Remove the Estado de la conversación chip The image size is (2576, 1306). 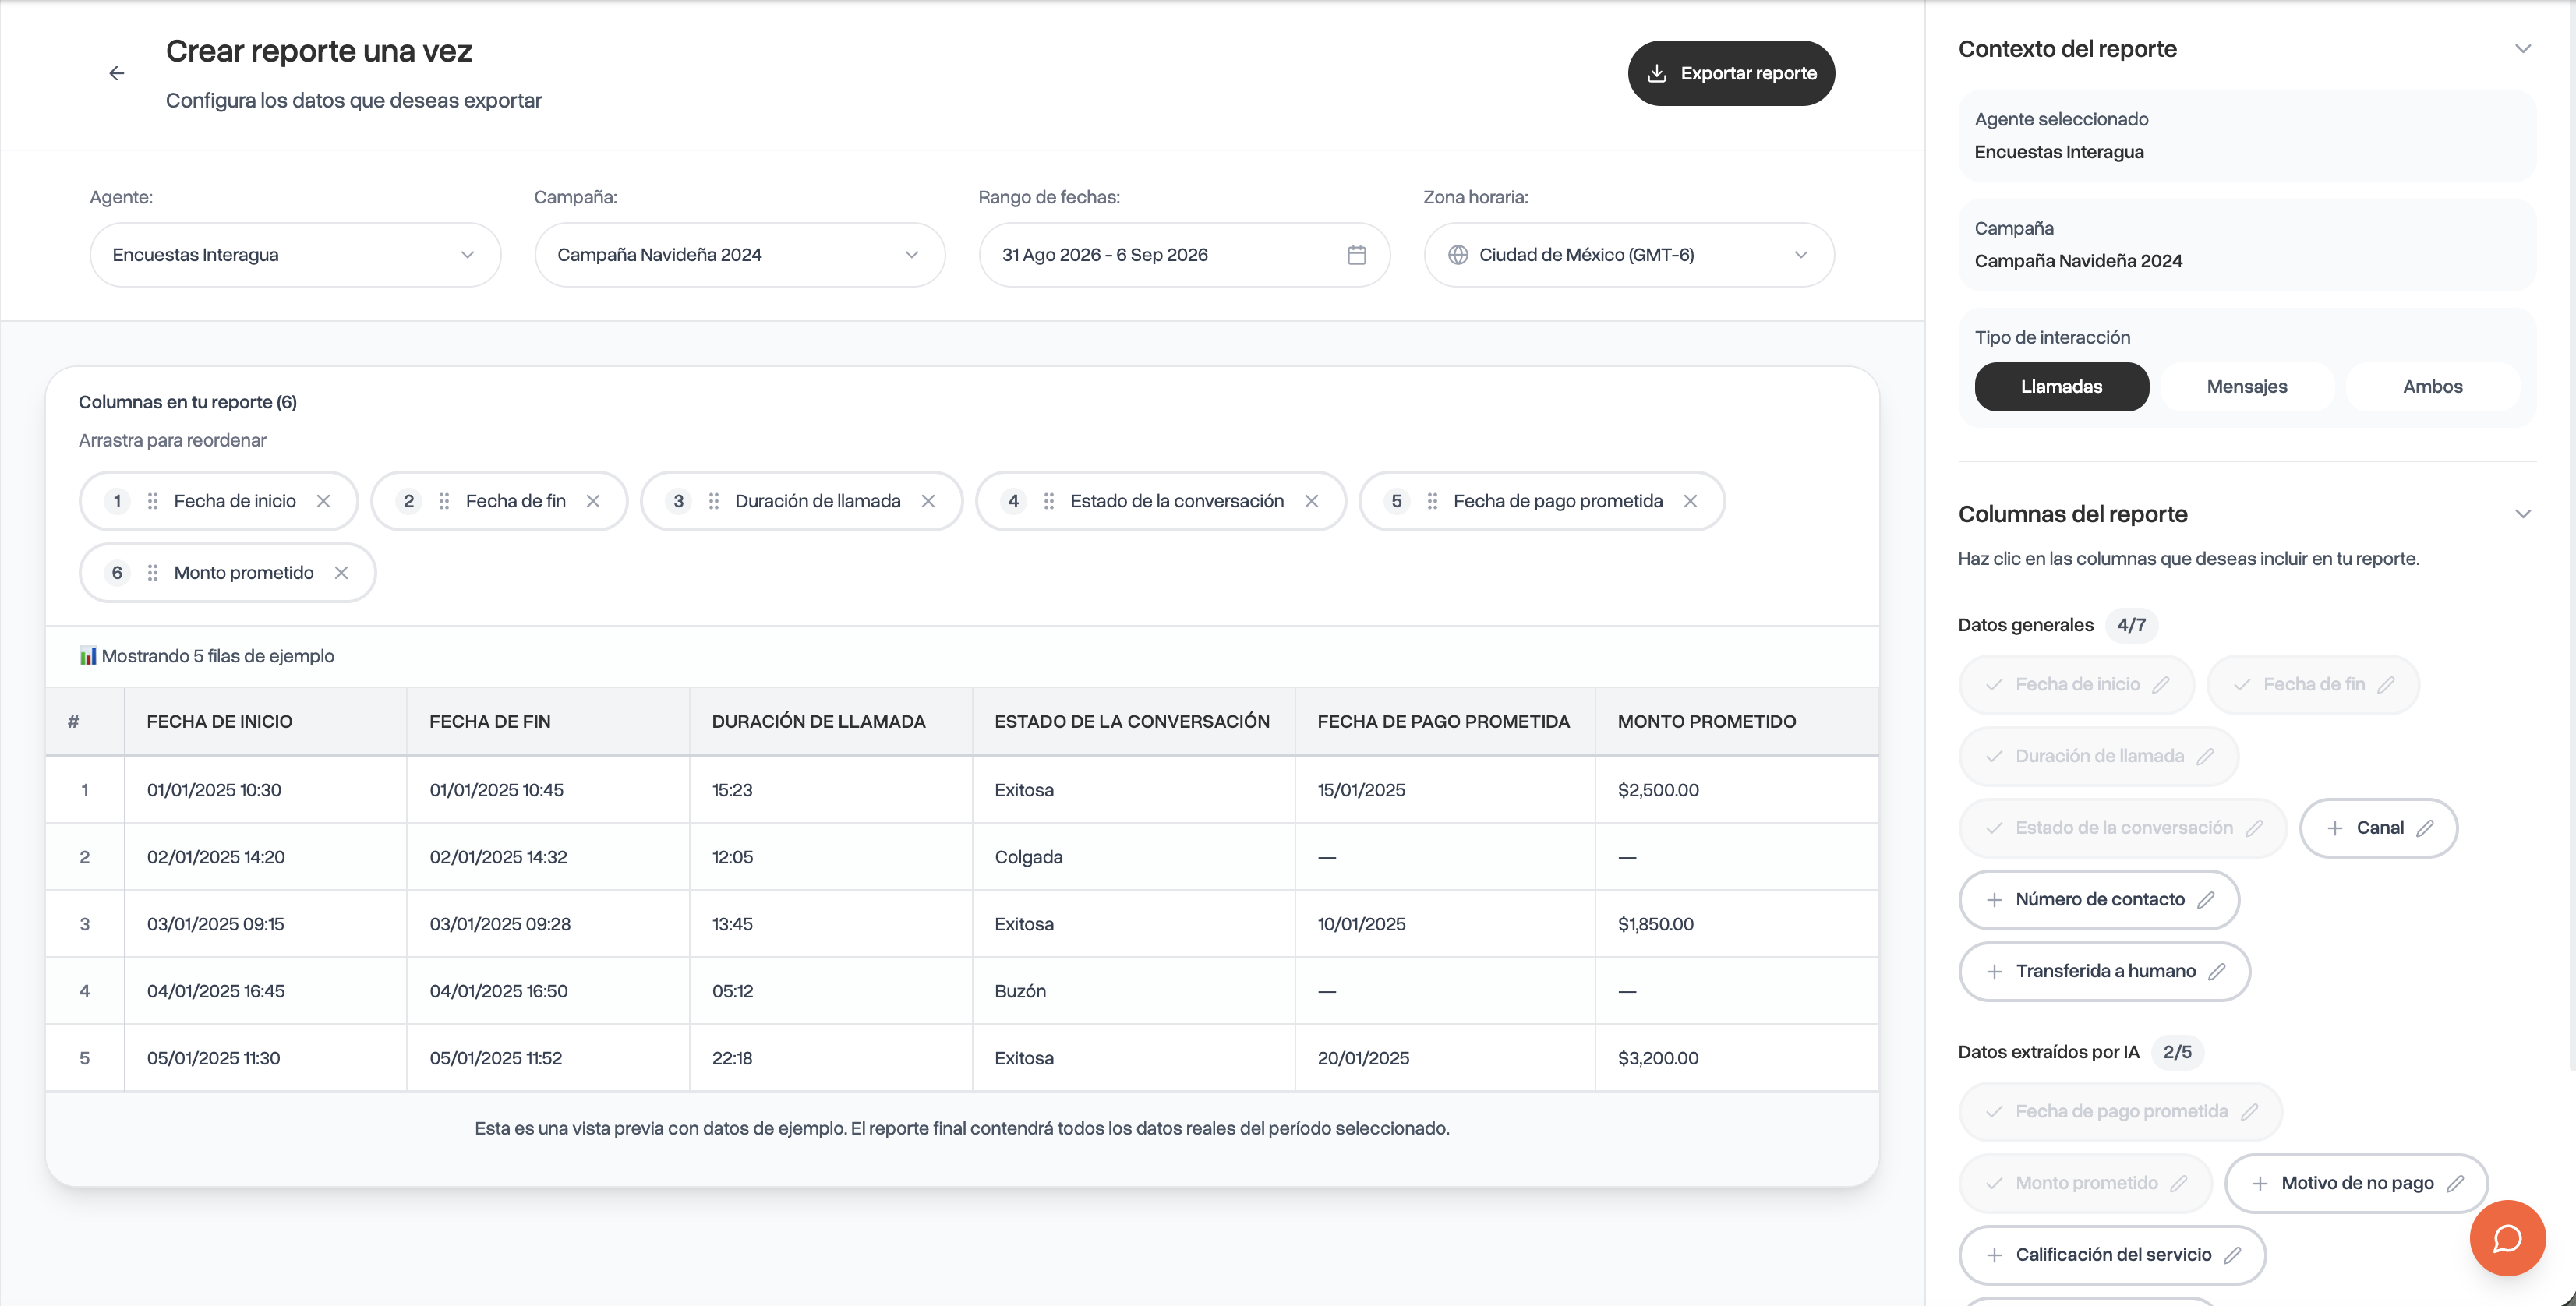coord(1311,501)
